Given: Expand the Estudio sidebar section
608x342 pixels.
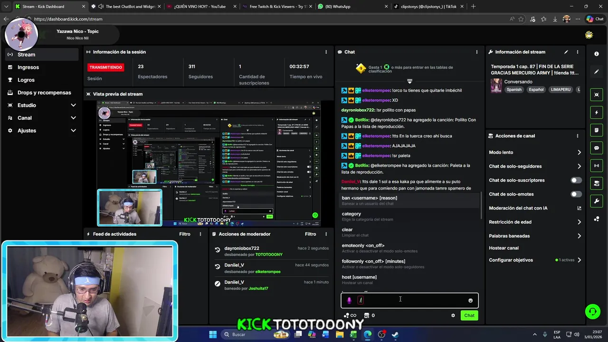Looking at the screenshot, I should pyautogui.click(x=73, y=105).
